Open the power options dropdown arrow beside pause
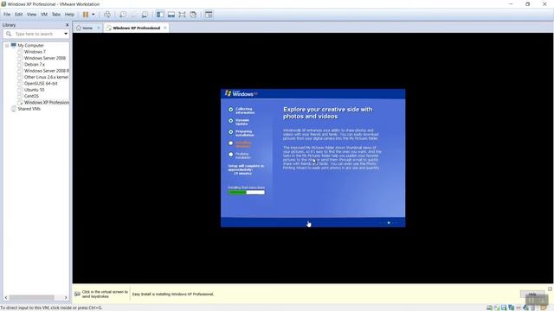Viewport: 554px width, 311px height. pos(93,15)
